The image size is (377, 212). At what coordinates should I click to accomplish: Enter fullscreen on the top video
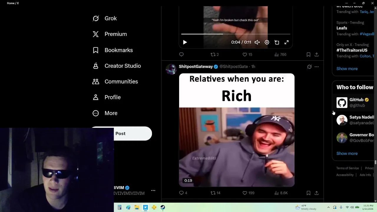click(287, 42)
